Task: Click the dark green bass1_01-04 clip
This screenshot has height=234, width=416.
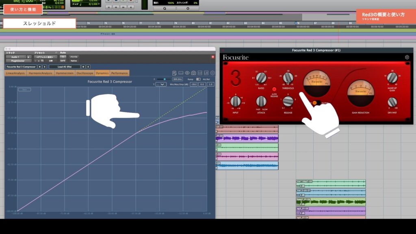Action: [x=331, y=202]
